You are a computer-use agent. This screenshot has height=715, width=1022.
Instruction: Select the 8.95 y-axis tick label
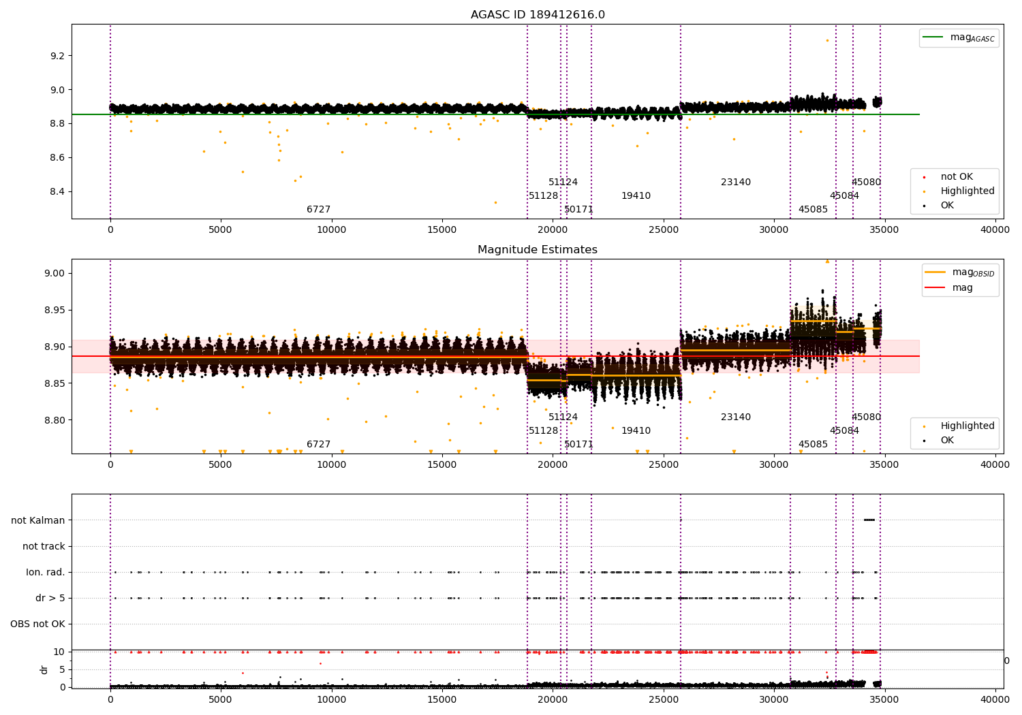pos(55,311)
